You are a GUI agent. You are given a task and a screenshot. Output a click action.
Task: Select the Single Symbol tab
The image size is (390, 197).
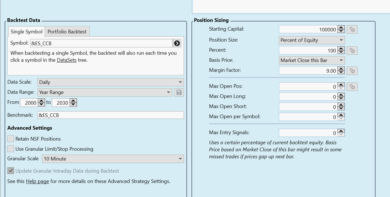click(26, 32)
